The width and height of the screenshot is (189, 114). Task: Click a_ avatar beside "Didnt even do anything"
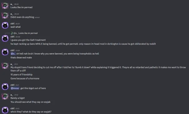coord(5,15)
